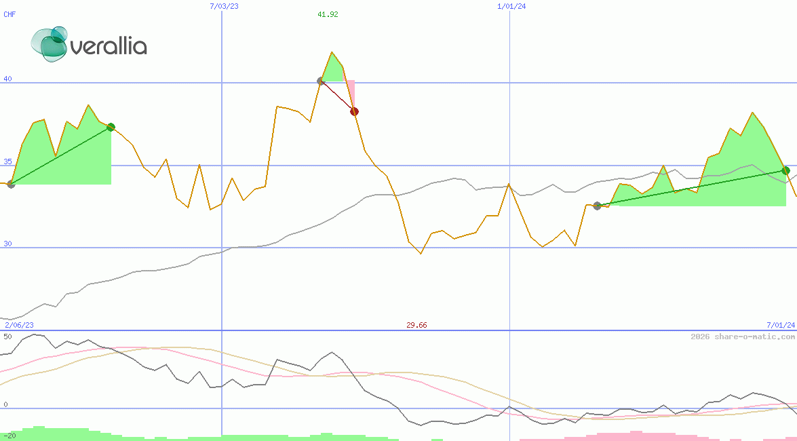Click the grey entry marker at the chart's left edge
Viewport: 797px width, 441px height.
[x=10, y=184]
